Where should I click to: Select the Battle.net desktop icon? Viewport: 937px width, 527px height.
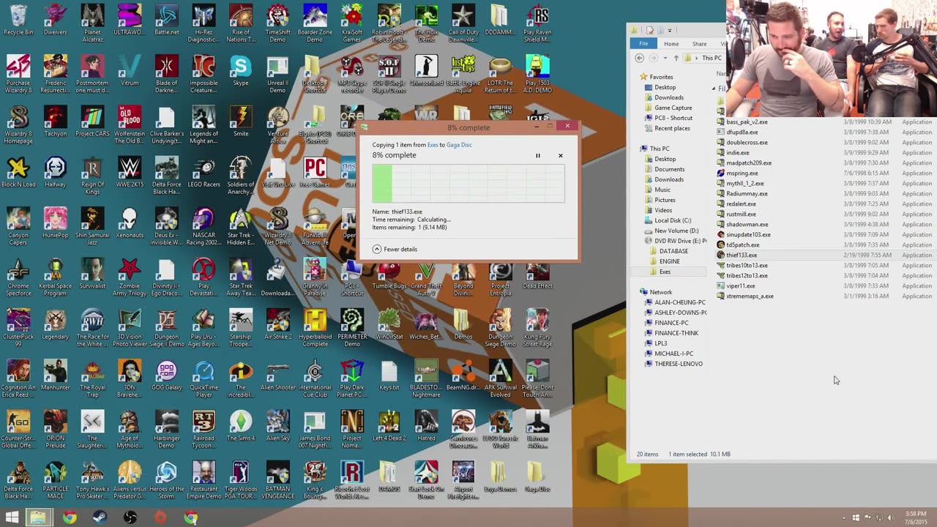tap(167, 20)
